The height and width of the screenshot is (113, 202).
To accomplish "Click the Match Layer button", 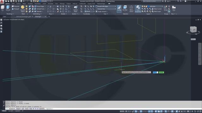I will [156, 11].
